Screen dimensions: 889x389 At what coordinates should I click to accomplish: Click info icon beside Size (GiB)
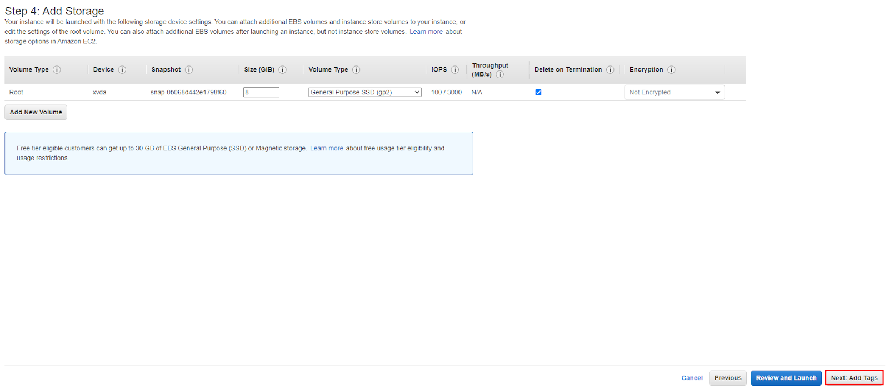pos(282,70)
